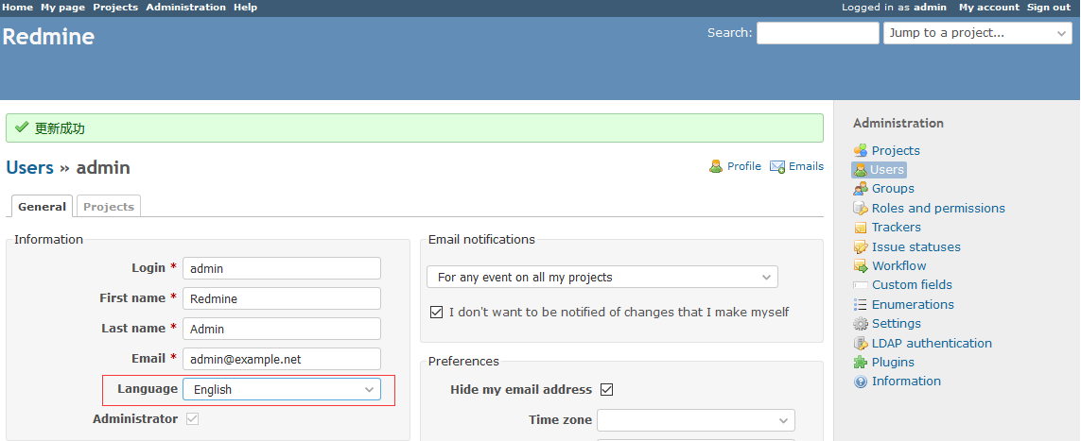The width and height of the screenshot is (1081, 441).
Task: Click the Sign out link
Action: 1049,8
